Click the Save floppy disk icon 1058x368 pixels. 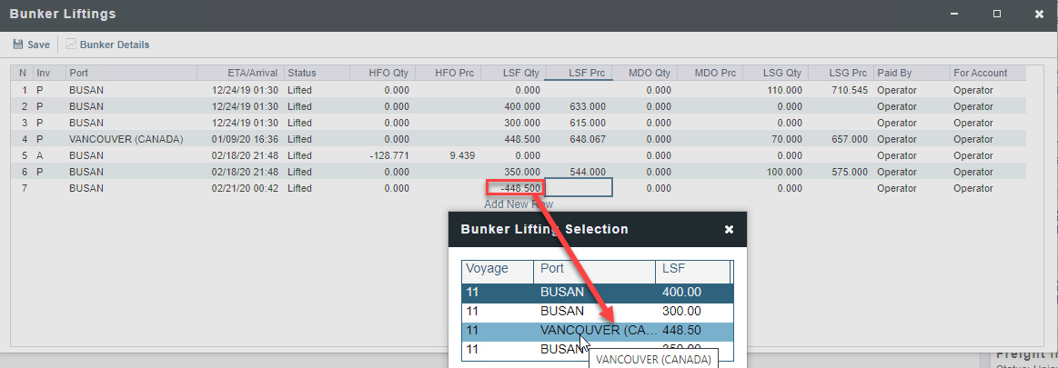[18, 45]
